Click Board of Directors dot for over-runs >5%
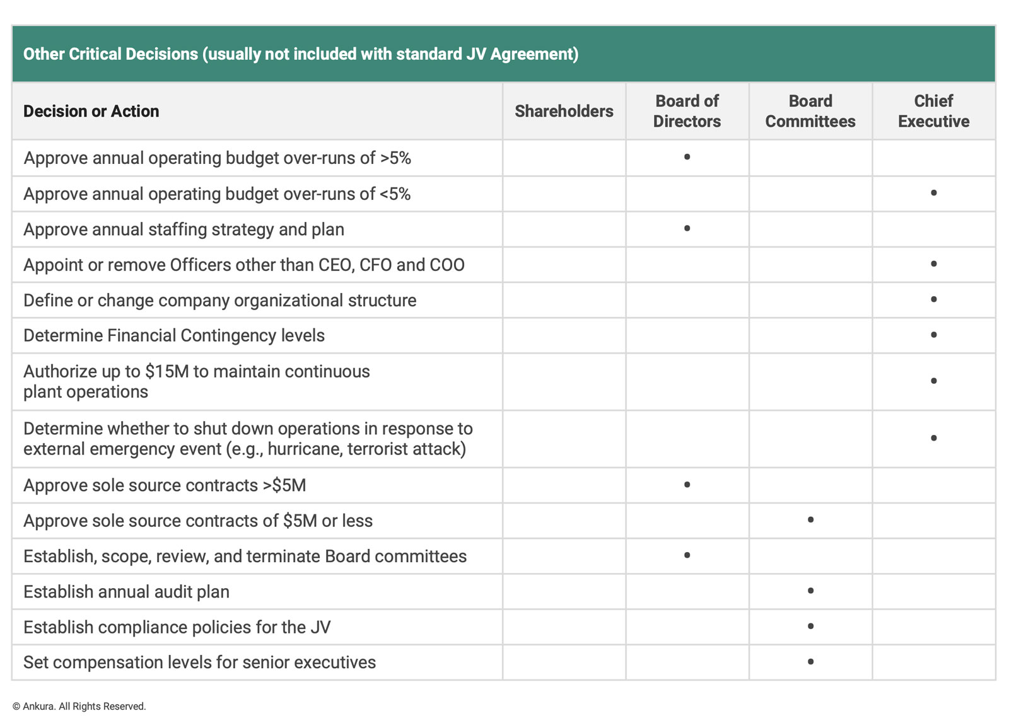Viewport: 1009px width, 728px height. [x=687, y=157]
